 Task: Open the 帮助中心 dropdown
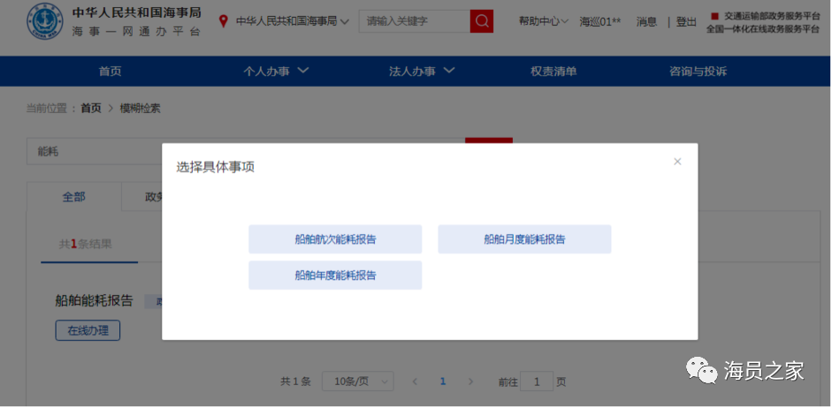[x=544, y=22]
